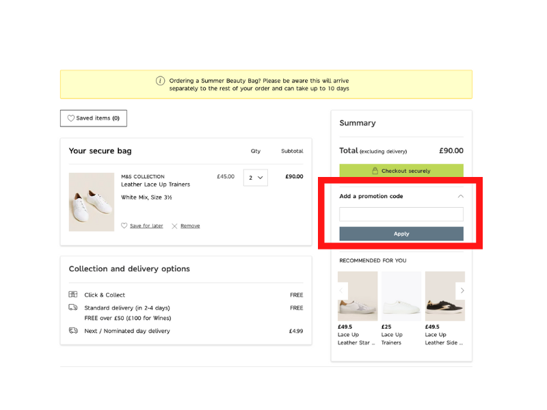Click the padlock icon on Checkout button

375,170
